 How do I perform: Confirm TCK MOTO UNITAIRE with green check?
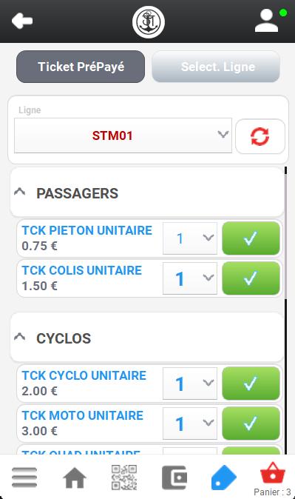251,423
